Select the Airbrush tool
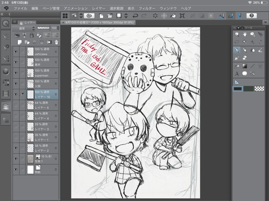 237,58
